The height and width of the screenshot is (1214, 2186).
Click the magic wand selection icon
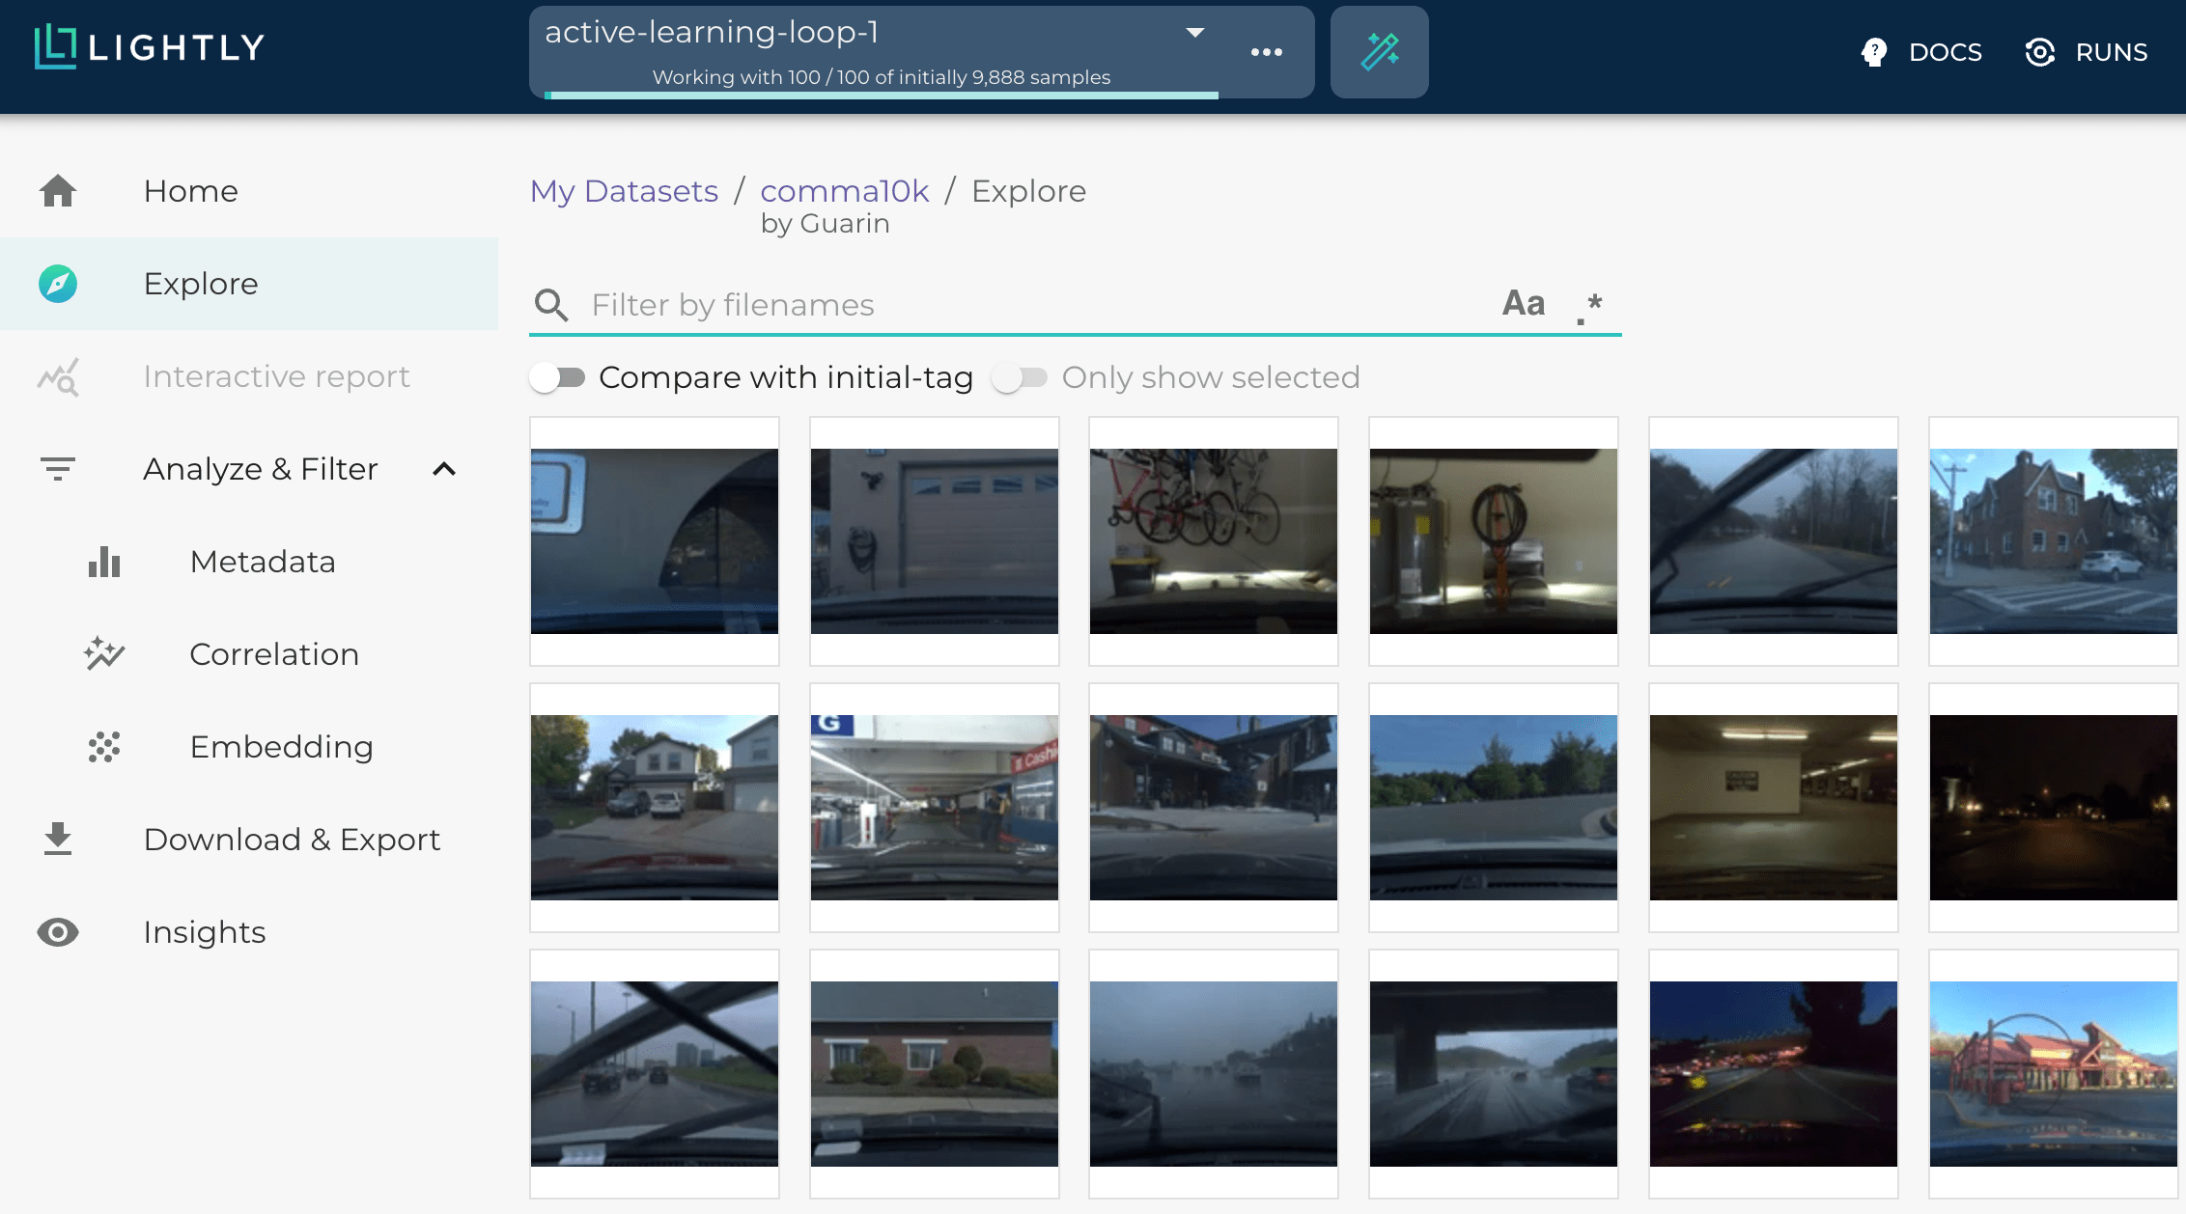1379,51
